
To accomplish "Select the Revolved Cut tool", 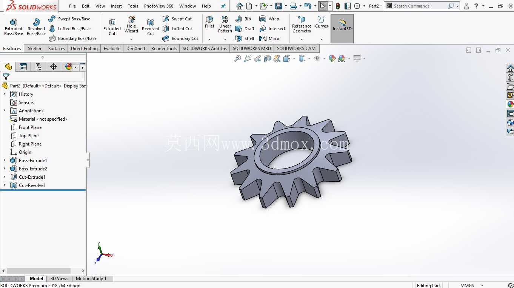I will 151,27.
